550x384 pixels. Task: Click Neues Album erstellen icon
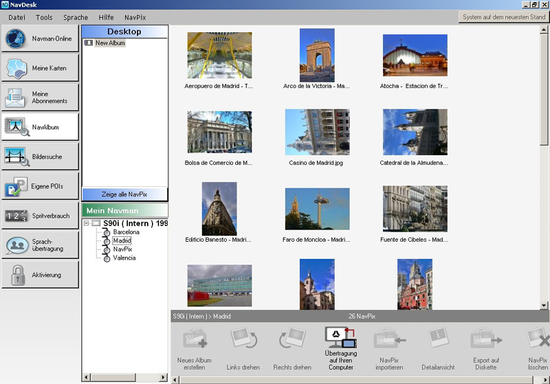[195, 339]
